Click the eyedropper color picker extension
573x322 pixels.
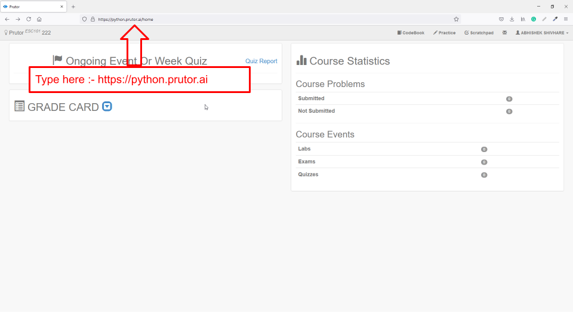point(555,19)
